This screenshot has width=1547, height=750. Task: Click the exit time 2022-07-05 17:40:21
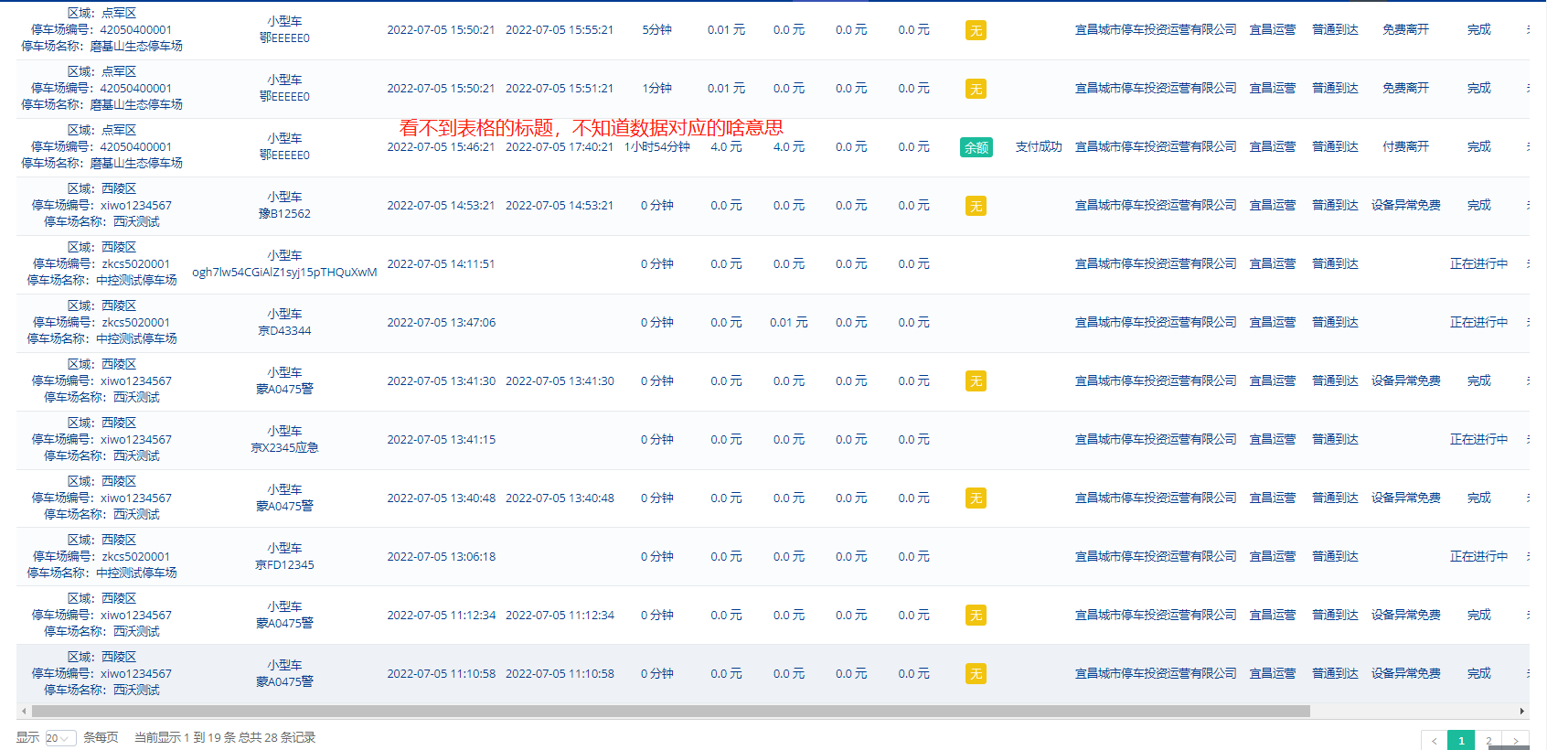click(x=560, y=147)
